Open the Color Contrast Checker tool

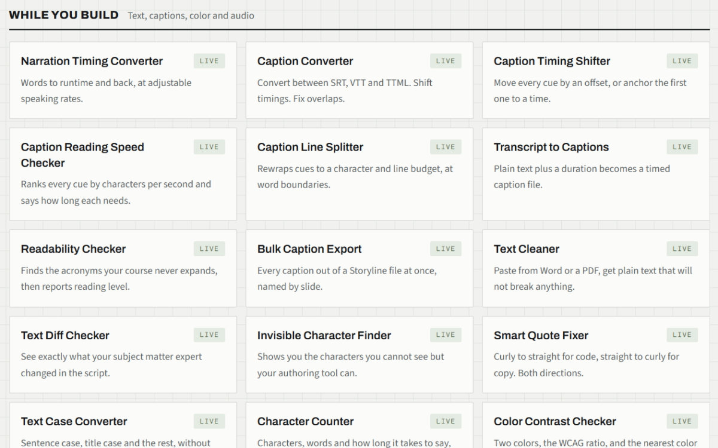point(596,425)
